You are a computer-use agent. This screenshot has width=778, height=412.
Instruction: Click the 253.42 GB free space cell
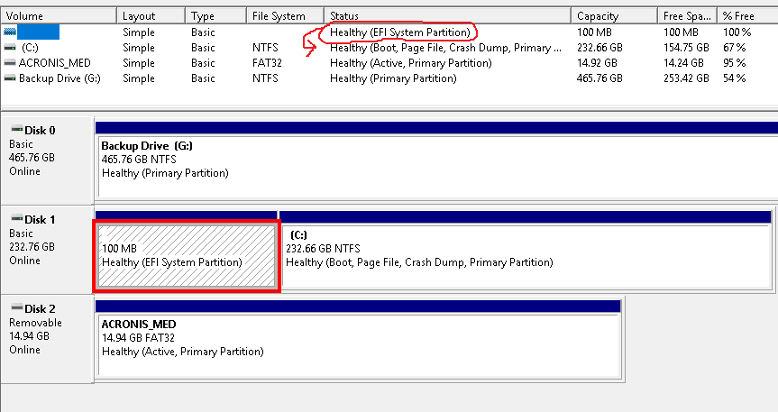(x=686, y=78)
